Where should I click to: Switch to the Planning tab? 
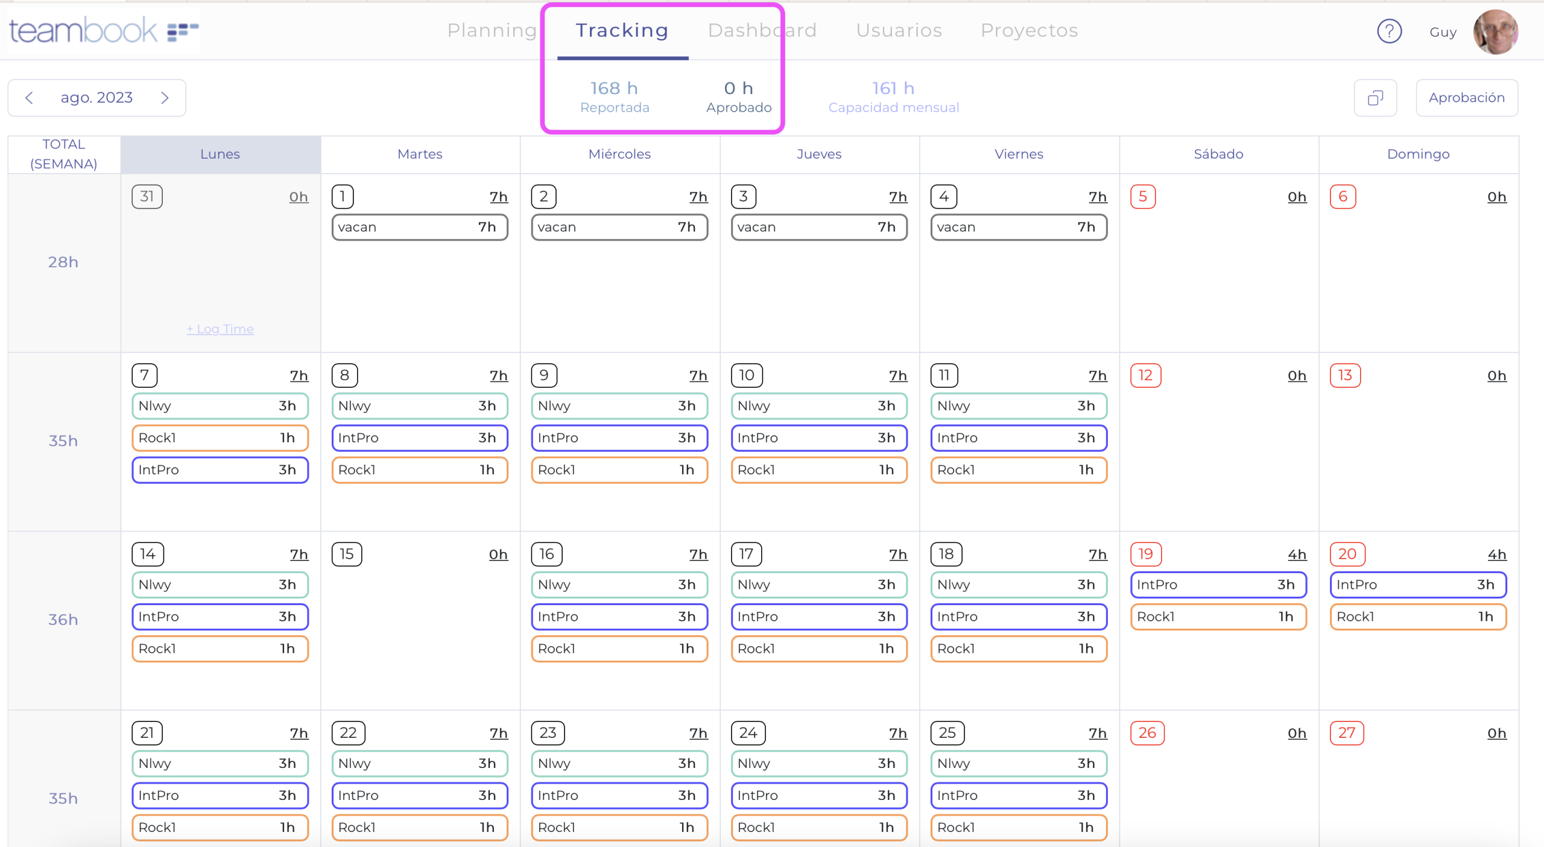coord(492,30)
